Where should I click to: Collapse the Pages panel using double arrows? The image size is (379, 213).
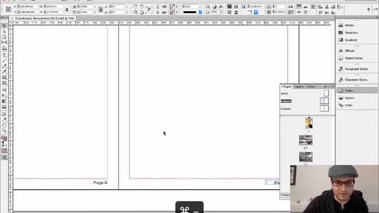point(325,86)
